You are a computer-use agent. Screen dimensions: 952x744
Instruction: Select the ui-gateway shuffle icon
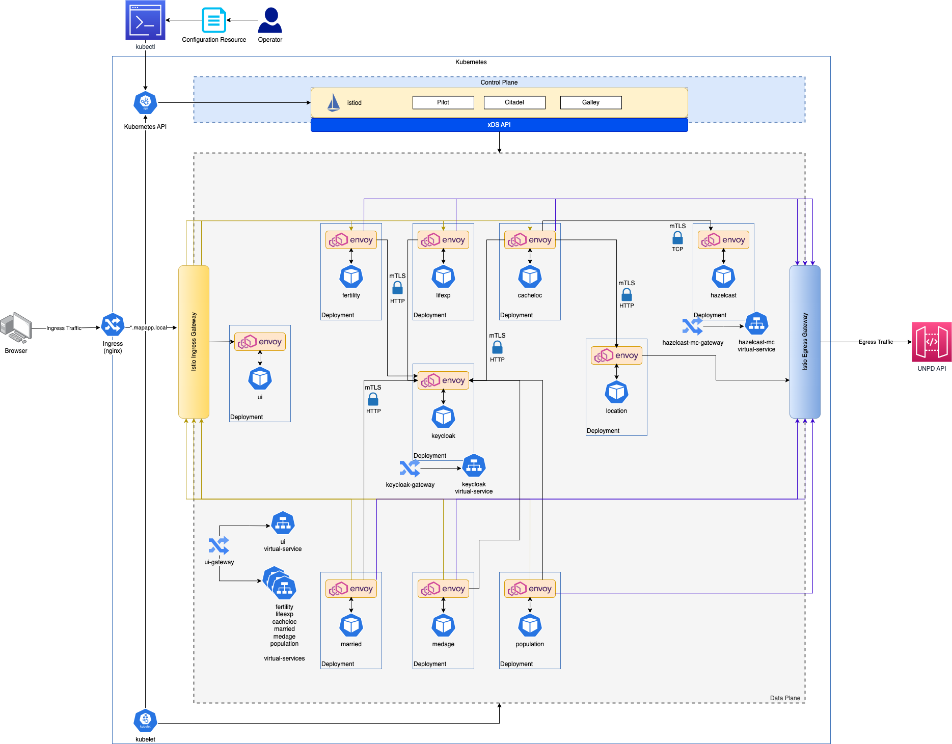coord(219,545)
